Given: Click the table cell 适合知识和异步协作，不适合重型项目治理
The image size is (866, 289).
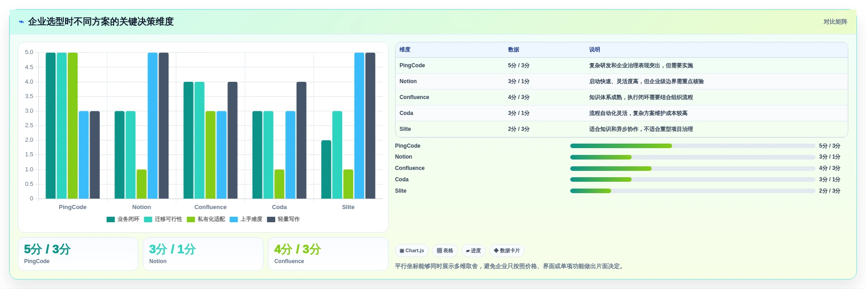Looking at the screenshot, I should point(641,129).
